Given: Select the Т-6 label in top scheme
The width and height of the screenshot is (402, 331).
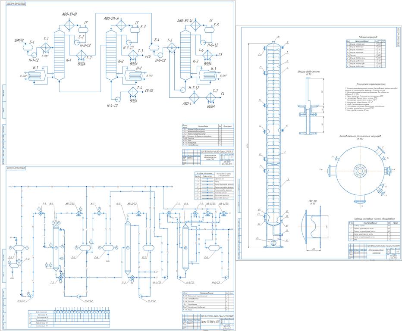Looking at the screenshot, I should (201, 50).
